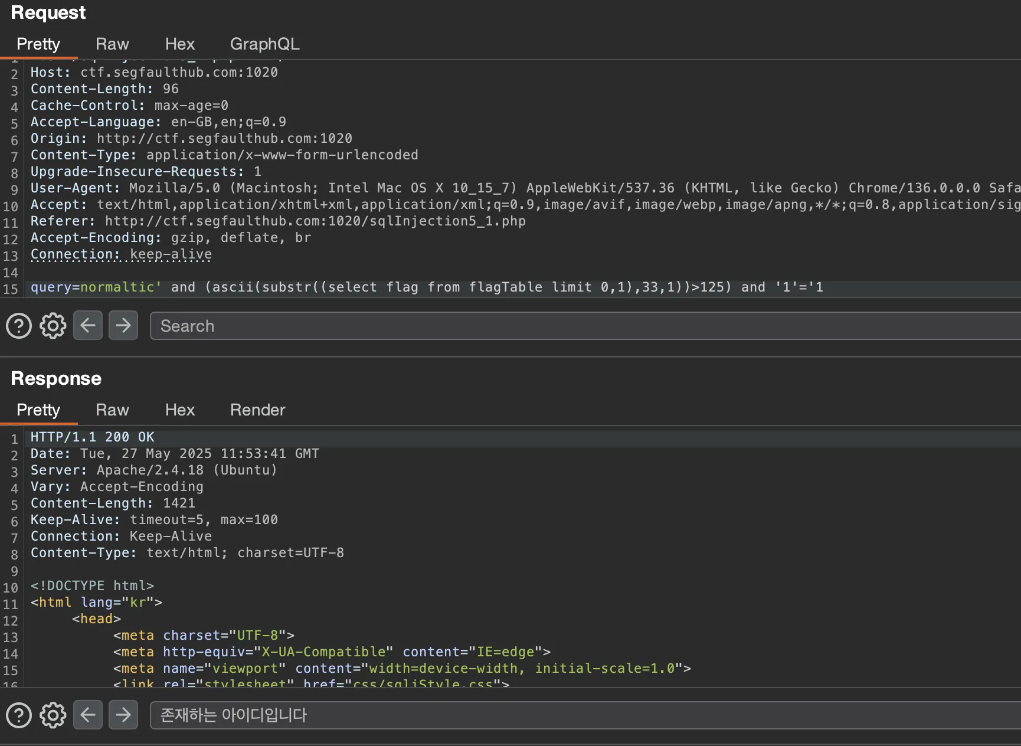
Task: Click the Host: ctf.segfaulthub.com:1020 header line
Action: pos(154,72)
